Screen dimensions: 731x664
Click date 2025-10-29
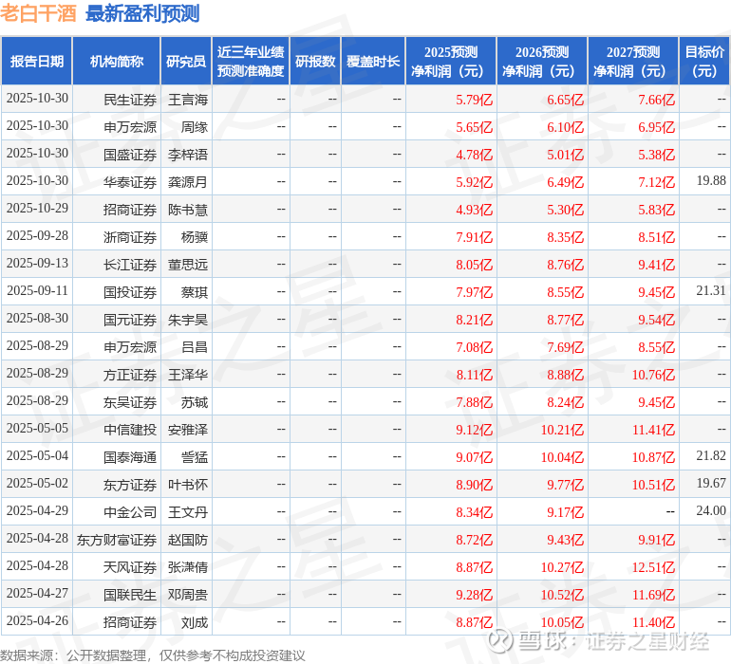tap(37, 208)
